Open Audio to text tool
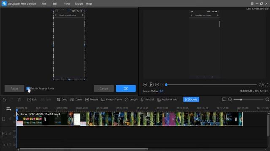 (x=167, y=99)
